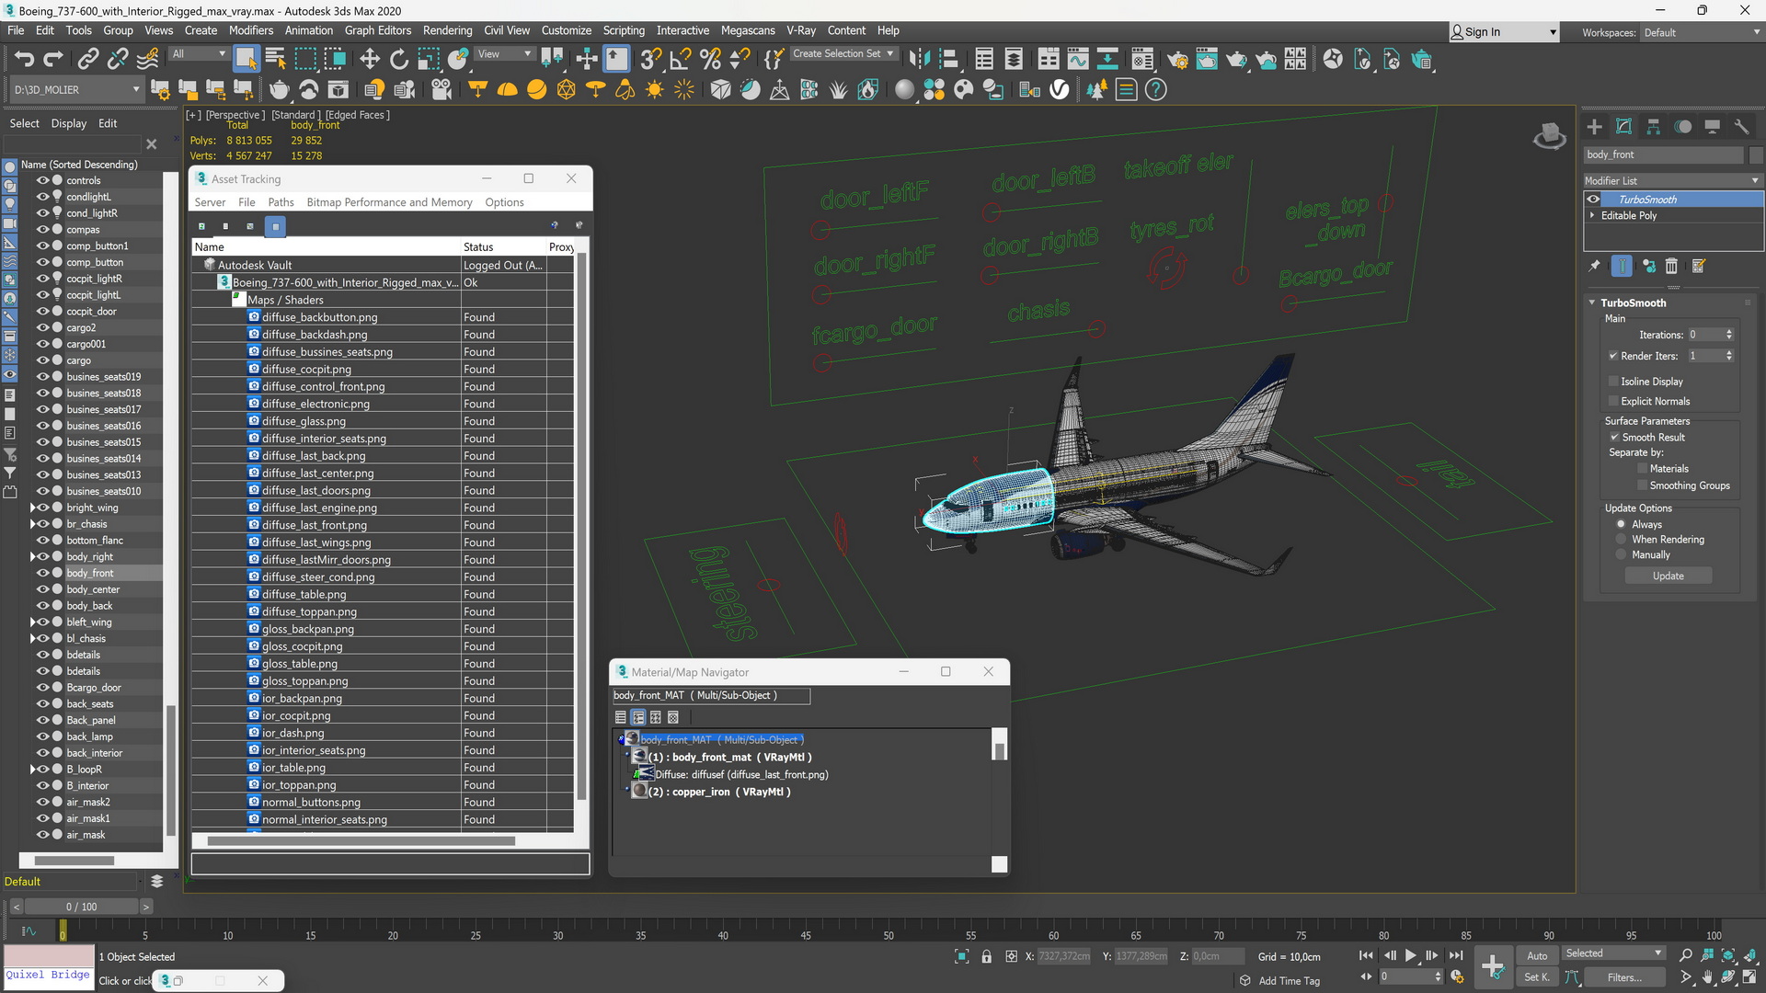
Task: Open the D:\3D_MOLIER project dropdown
Action: coord(76,90)
